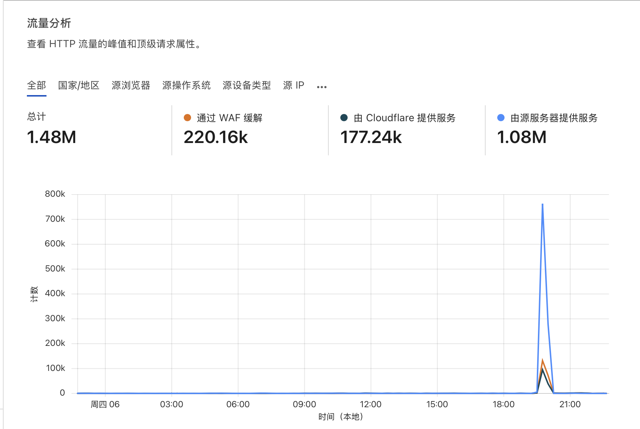Switch to 源操作系统 tab
This screenshot has height=429, width=640.
pos(186,85)
